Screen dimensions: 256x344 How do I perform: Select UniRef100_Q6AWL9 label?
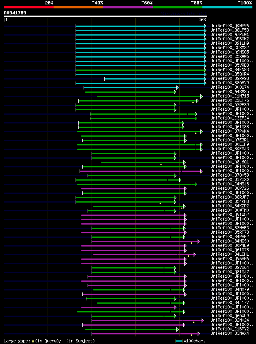pyautogui.click(x=230, y=316)
